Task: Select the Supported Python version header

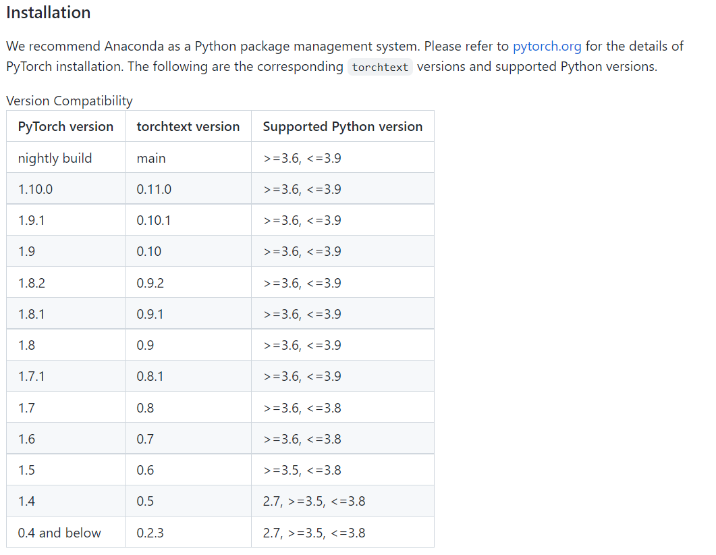Action: click(342, 126)
